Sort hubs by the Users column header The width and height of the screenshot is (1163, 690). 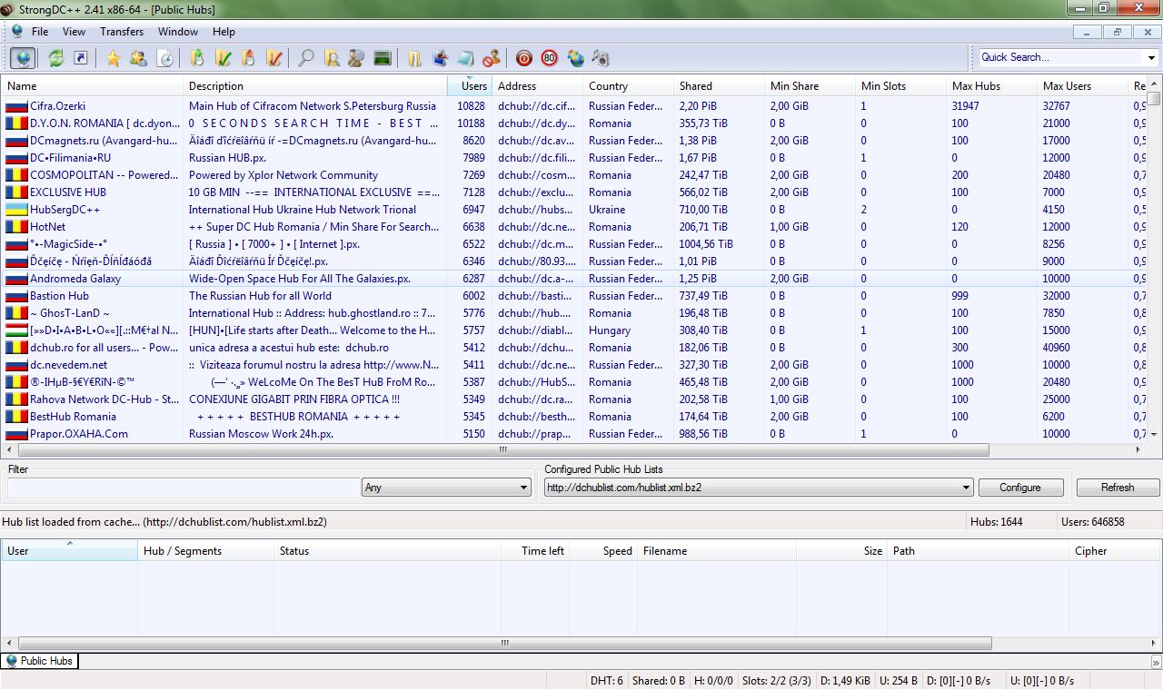(470, 86)
